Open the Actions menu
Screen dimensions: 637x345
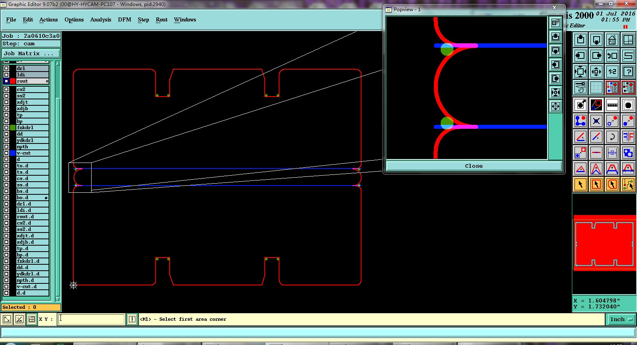pyautogui.click(x=49, y=19)
